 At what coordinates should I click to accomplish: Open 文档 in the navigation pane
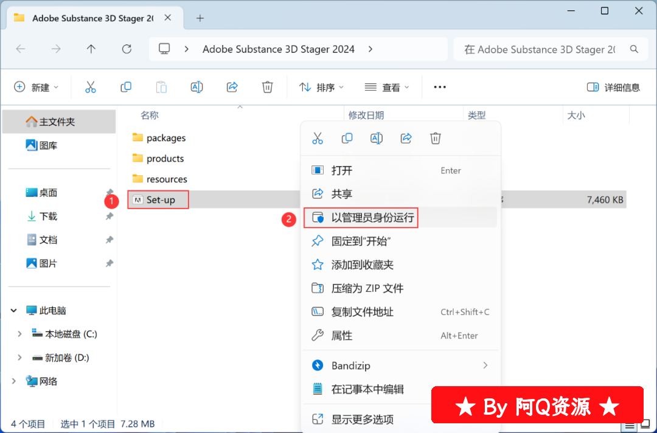[41, 240]
